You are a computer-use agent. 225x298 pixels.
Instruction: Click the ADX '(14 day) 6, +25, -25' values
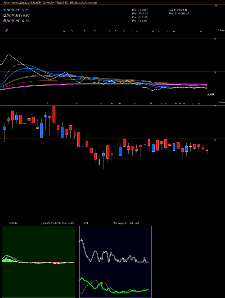click(x=126, y=223)
